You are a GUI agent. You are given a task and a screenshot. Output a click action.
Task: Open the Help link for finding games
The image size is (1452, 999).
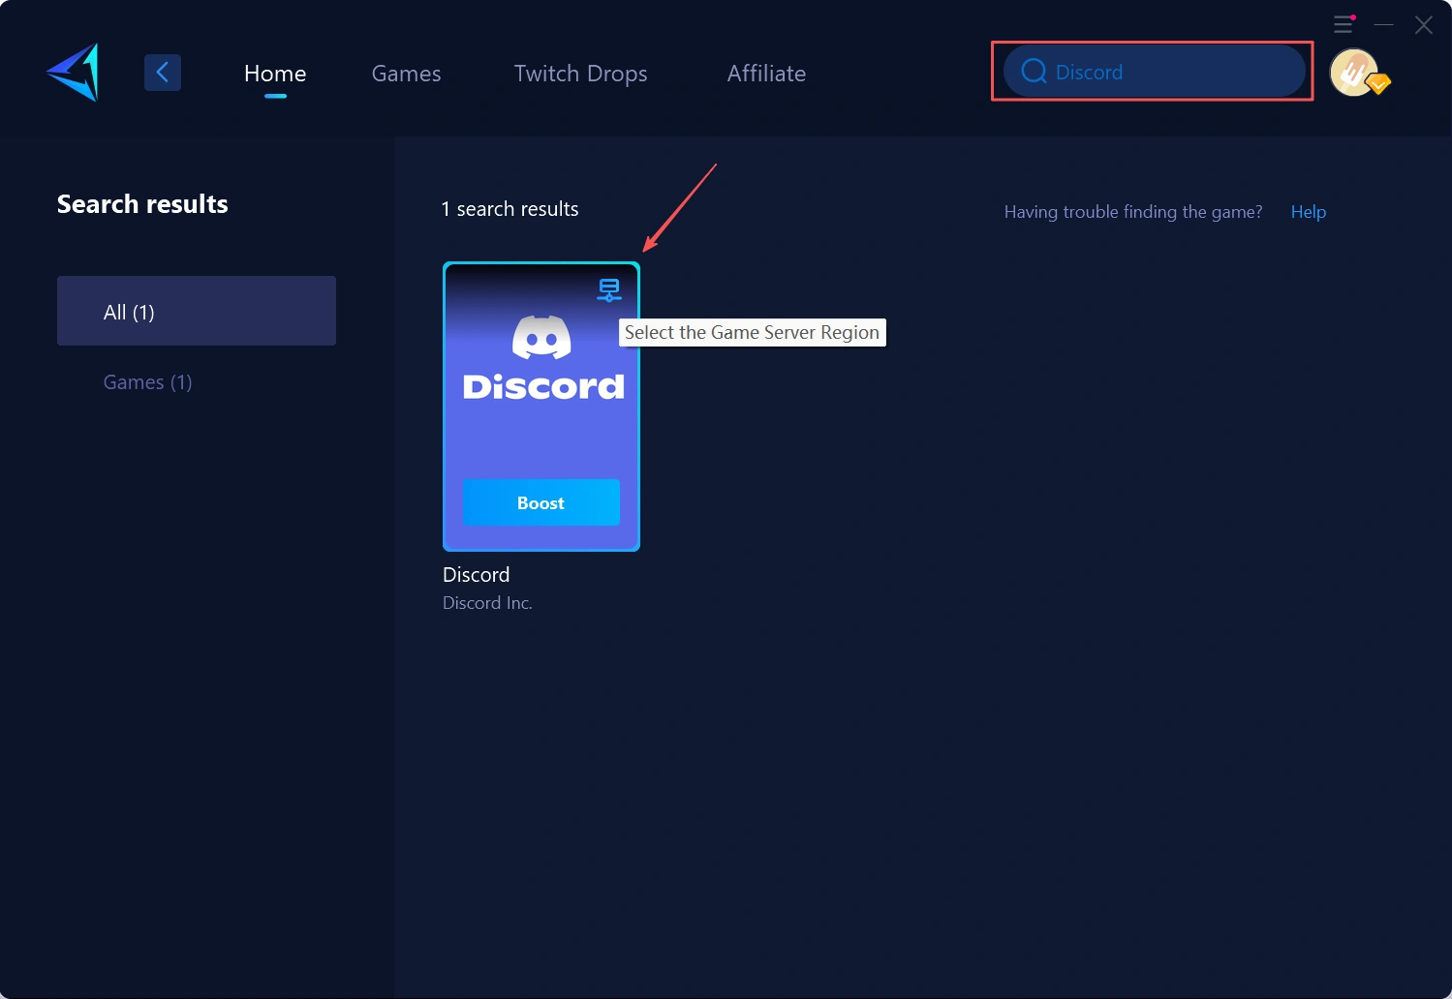[x=1308, y=211]
